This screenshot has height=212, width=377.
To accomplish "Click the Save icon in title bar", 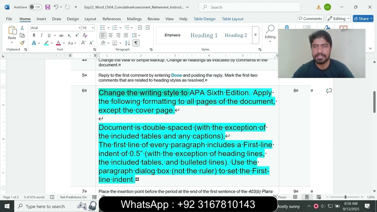I will (47, 7).
